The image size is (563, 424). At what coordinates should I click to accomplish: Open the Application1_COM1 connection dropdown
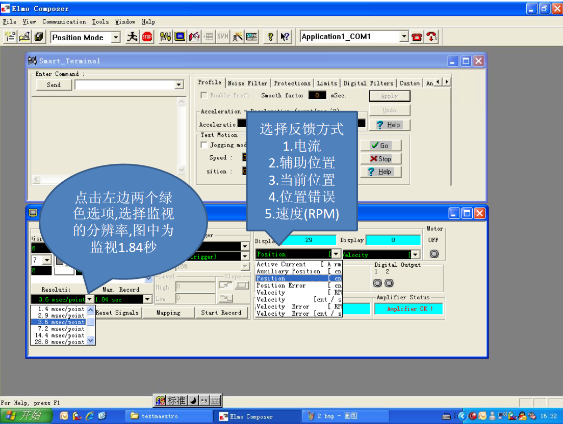point(404,37)
